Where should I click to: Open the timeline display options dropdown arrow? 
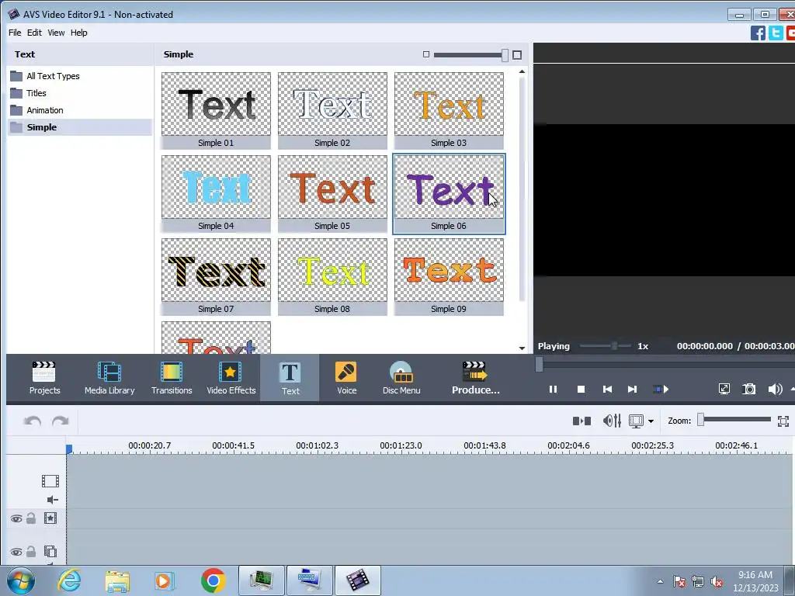coord(651,421)
